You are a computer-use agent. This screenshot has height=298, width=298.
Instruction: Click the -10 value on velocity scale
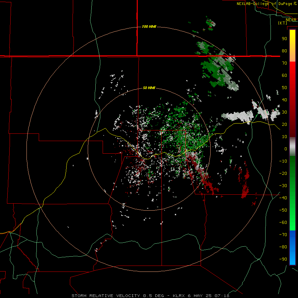coord(283,161)
